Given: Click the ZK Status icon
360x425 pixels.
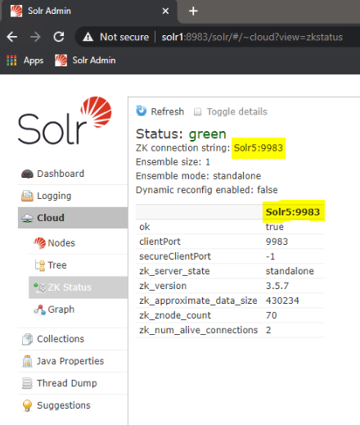Looking at the screenshot, I should click(x=40, y=287).
